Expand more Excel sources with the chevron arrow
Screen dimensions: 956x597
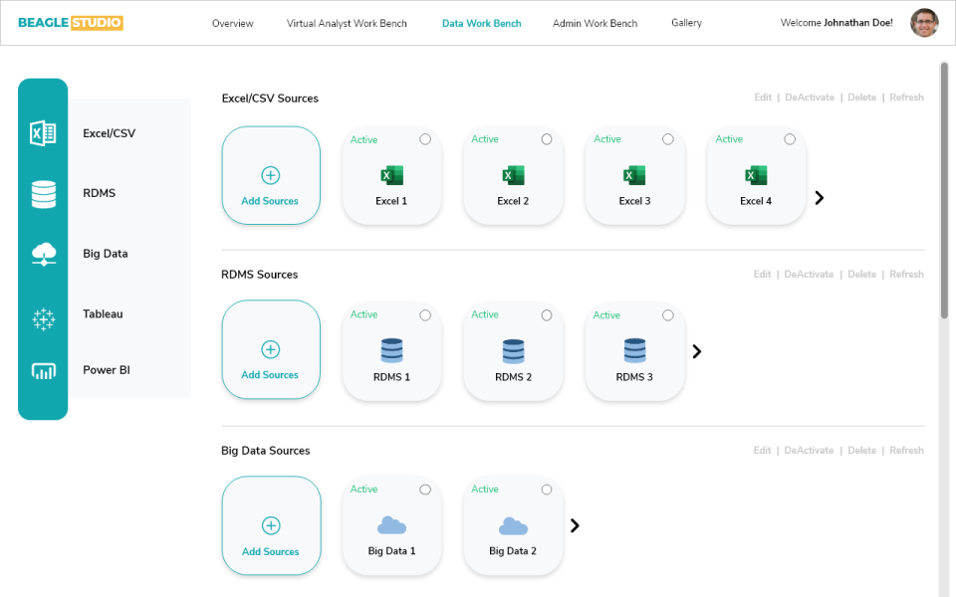tap(820, 198)
